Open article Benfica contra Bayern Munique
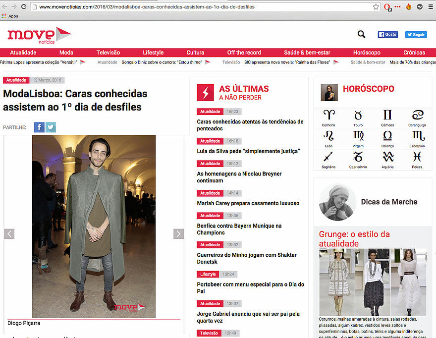Viewport: 436px width, 338px height. point(239,229)
